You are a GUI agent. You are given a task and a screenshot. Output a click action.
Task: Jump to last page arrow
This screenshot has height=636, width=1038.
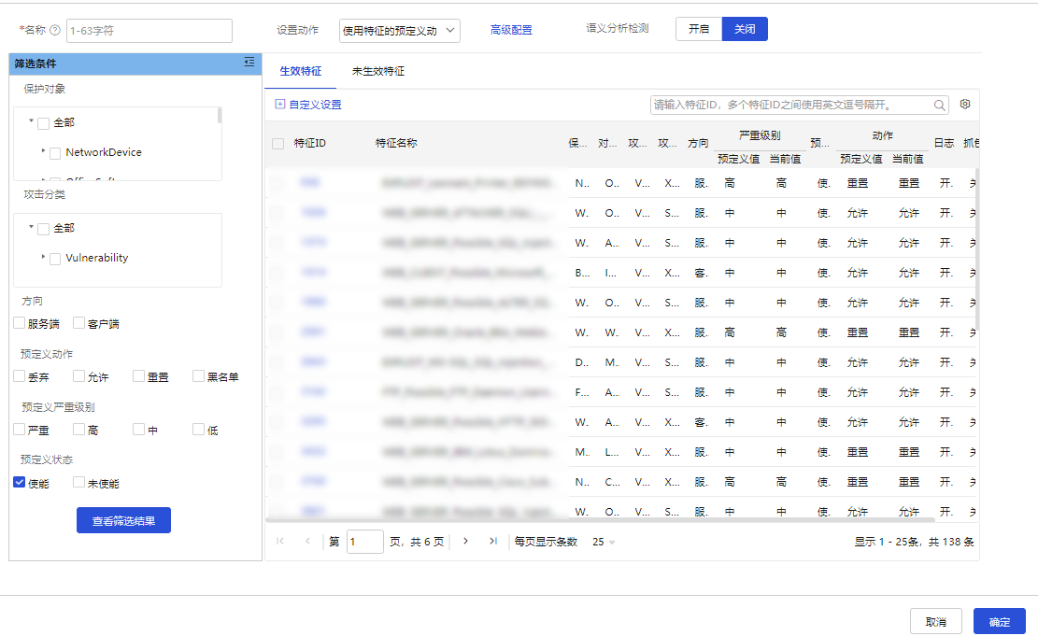pyautogui.click(x=492, y=541)
